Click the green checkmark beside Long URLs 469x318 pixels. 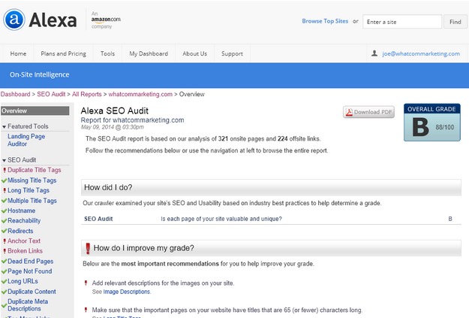tap(5, 282)
